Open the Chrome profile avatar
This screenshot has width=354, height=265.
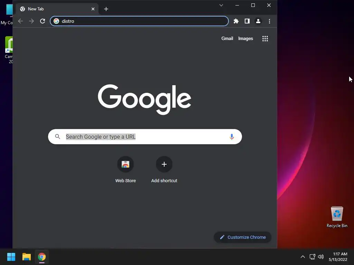coord(258,21)
